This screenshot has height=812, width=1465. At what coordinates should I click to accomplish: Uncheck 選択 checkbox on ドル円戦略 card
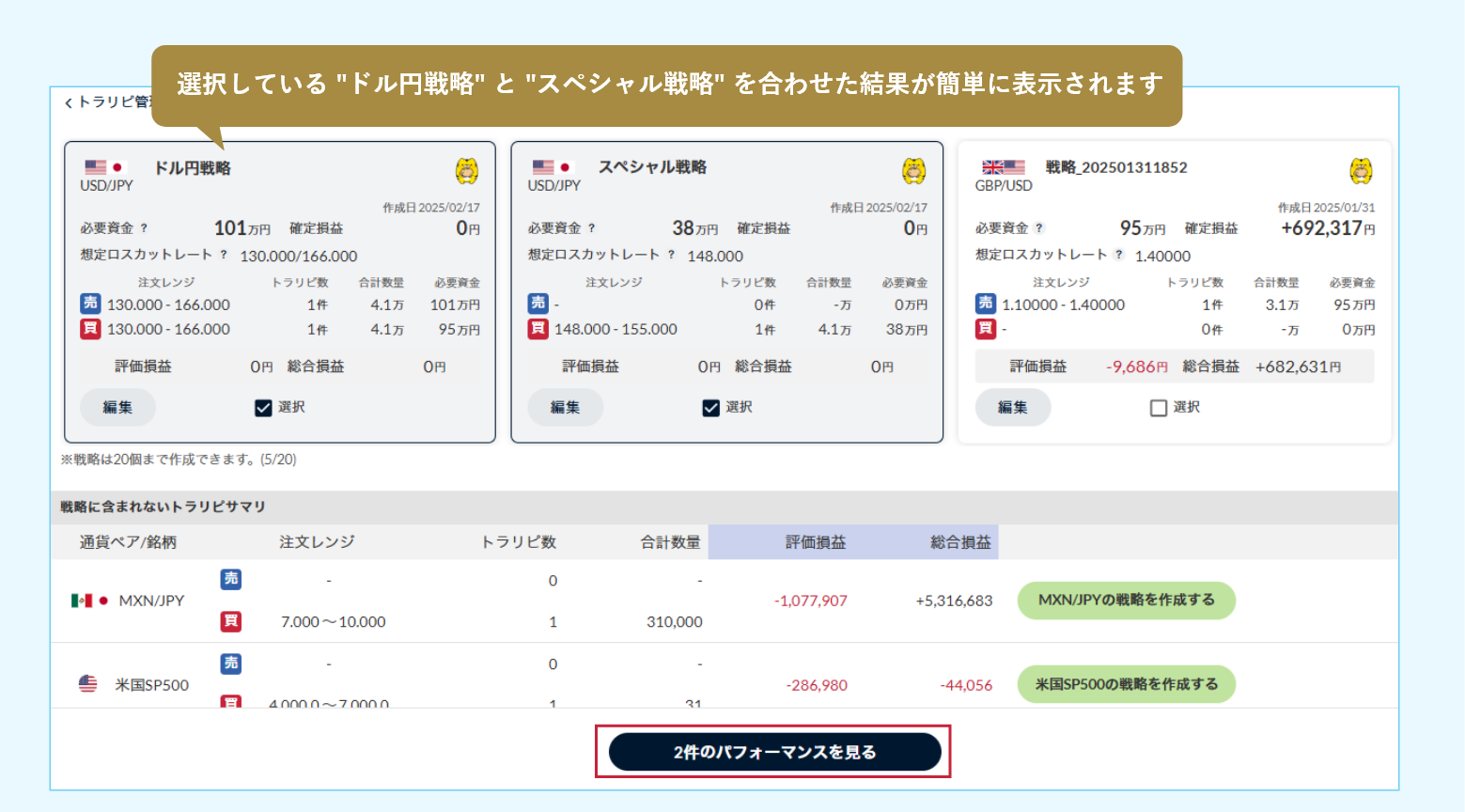click(263, 408)
